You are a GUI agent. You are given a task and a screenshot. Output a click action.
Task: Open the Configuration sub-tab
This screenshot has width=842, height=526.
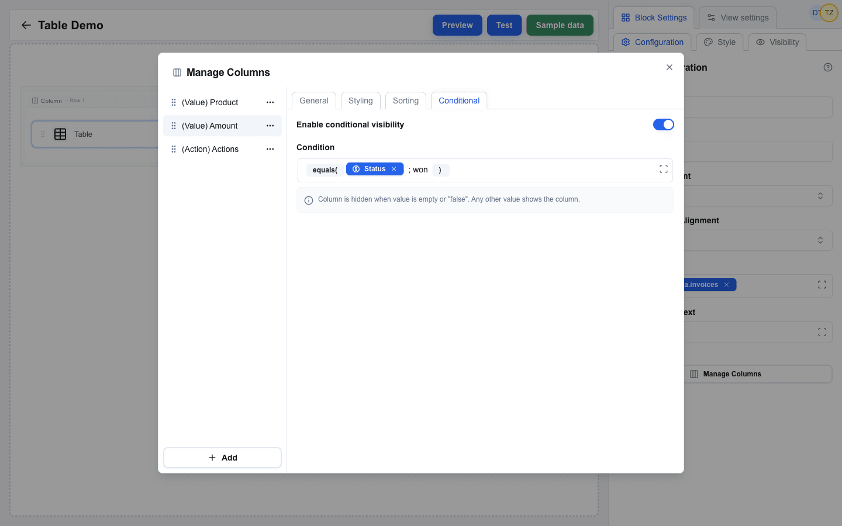pos(653,42)
